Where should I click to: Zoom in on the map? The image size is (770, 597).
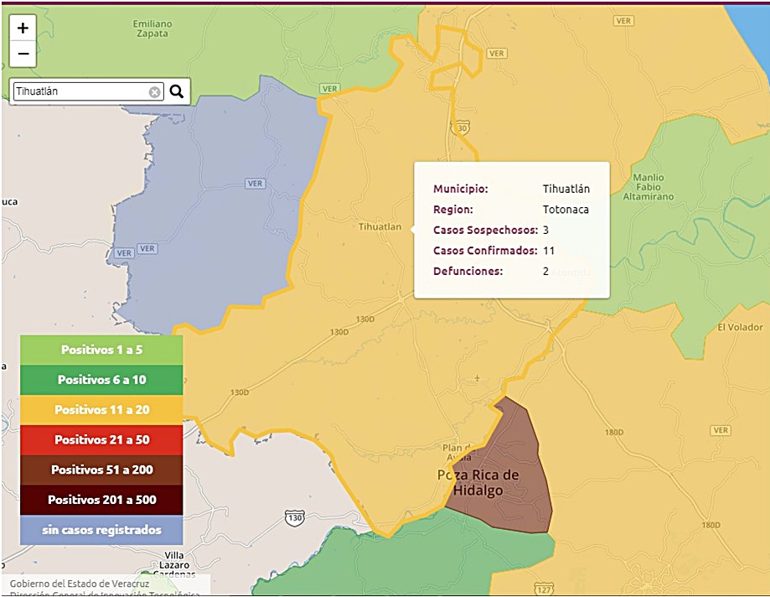coord(23,28)
